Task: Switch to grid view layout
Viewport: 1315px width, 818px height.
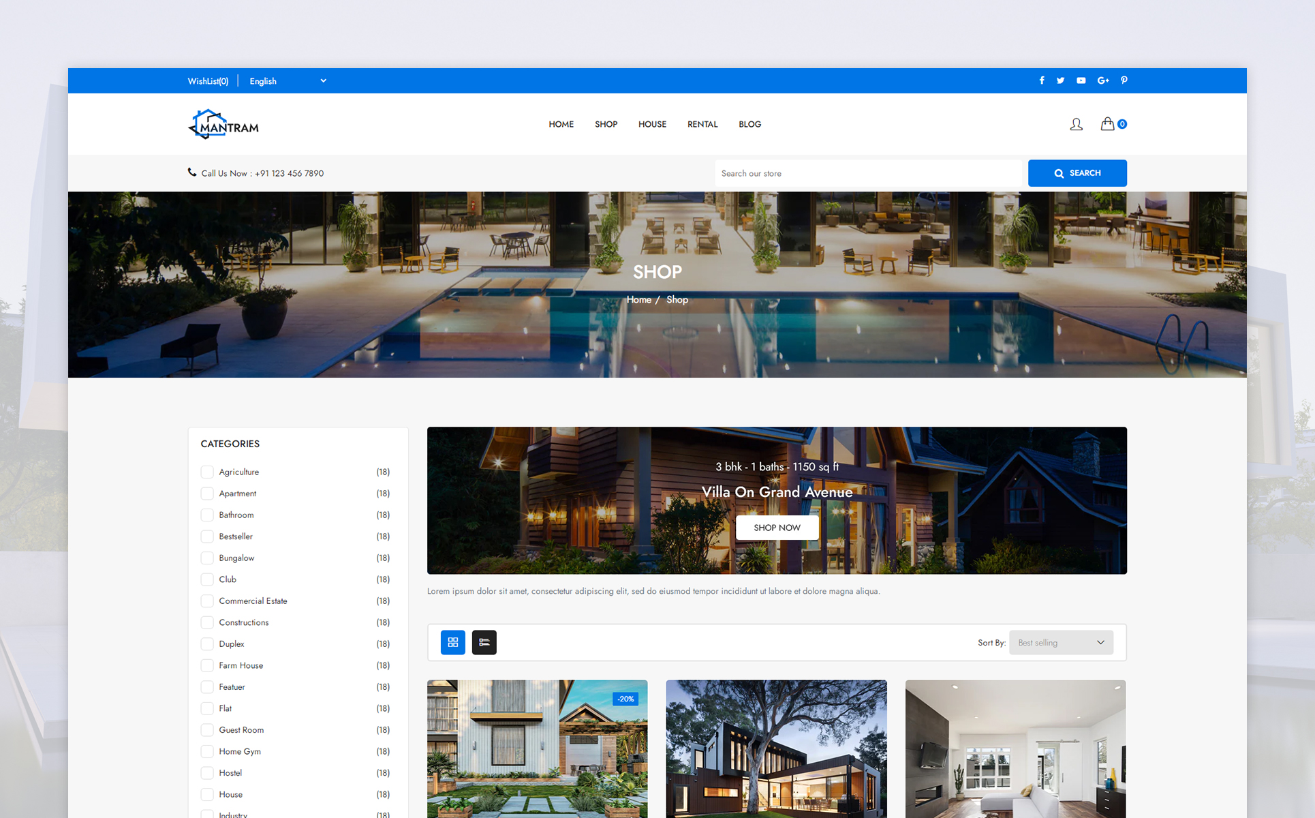Action: coord(452,642)
